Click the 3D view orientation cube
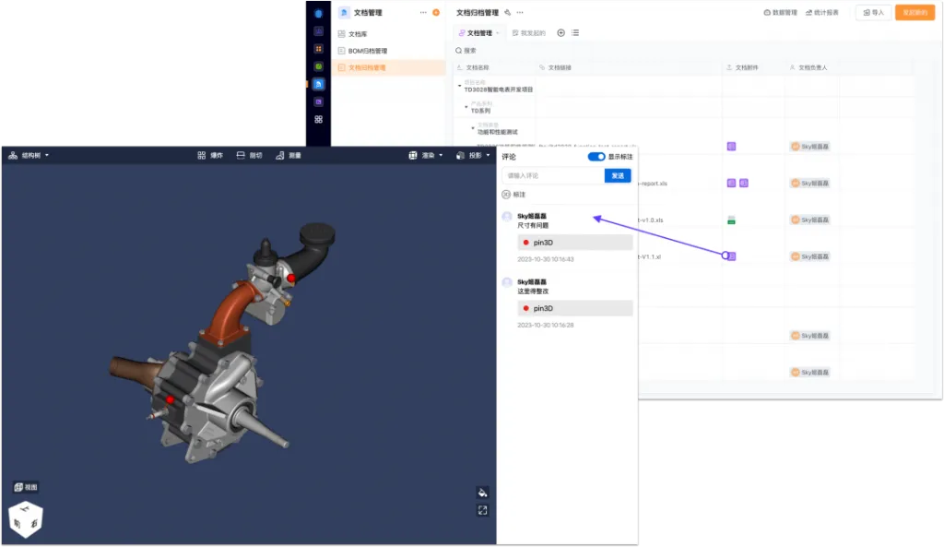The width and height of the screenshot is (944, 547). coord(26,519)
